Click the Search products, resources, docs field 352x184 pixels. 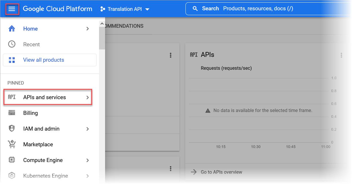pyautogui.click(x=267, y=9)
